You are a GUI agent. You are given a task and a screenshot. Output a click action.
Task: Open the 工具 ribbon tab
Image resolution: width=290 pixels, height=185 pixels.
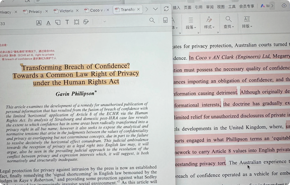(232, 7)
